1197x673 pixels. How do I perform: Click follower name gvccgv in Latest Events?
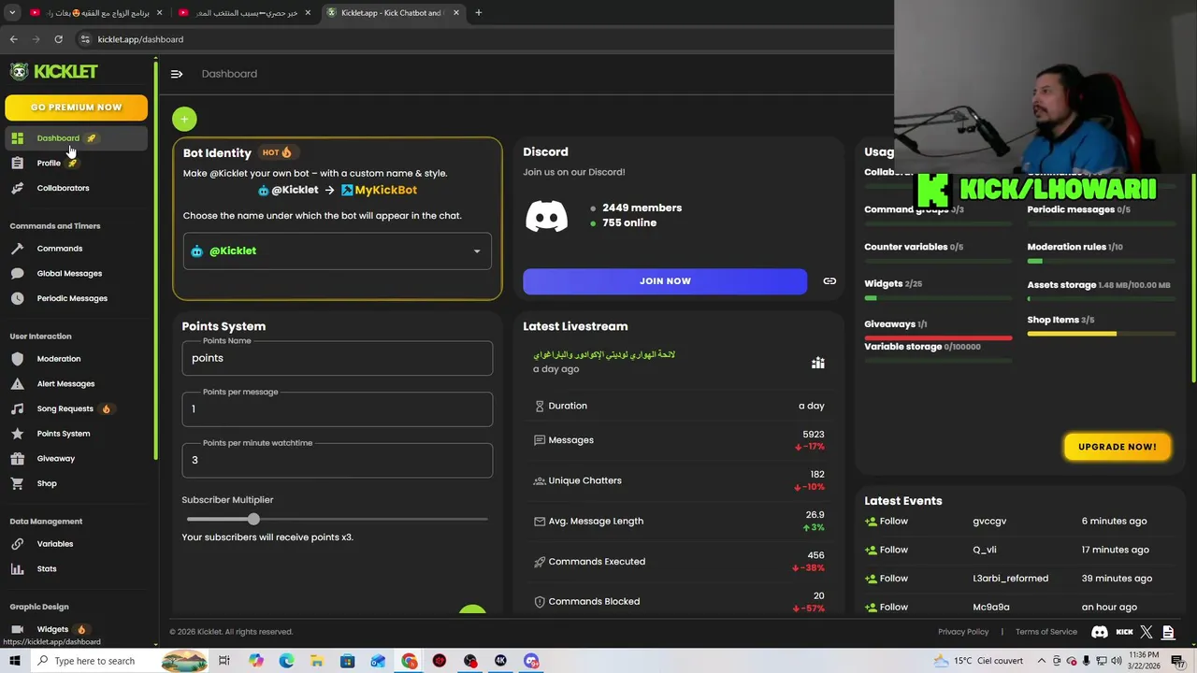click(989, 522)
